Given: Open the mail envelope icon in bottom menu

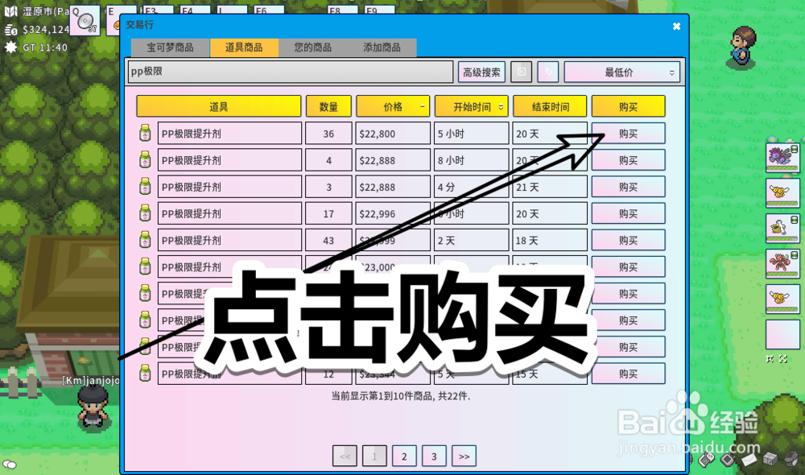Looking at the screenshot, I should (749, 459).
